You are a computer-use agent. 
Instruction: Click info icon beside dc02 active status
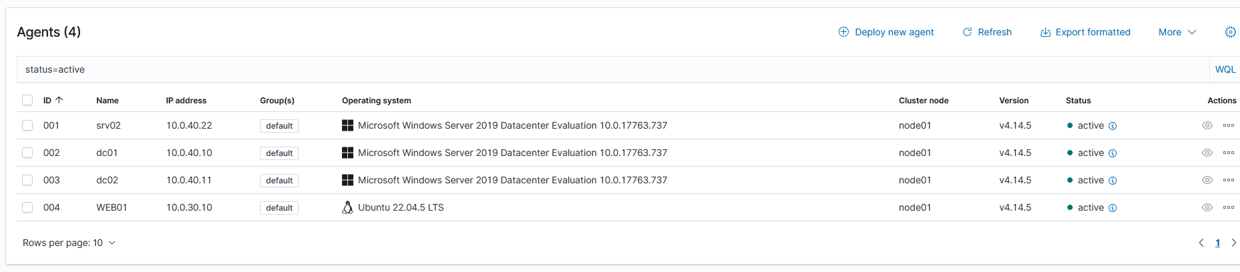pyautogui.click(x=1113, y=181)
